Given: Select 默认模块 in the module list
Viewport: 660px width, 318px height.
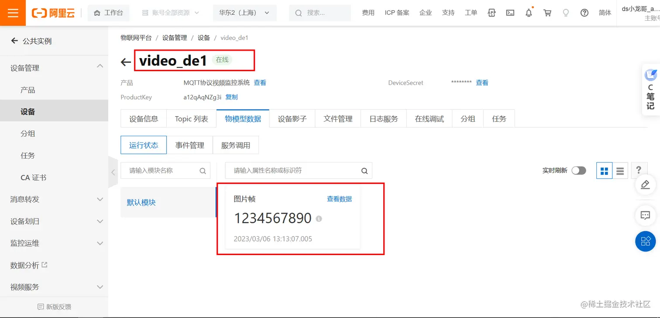Looking at the screenshot, I should tap(168, 202).
